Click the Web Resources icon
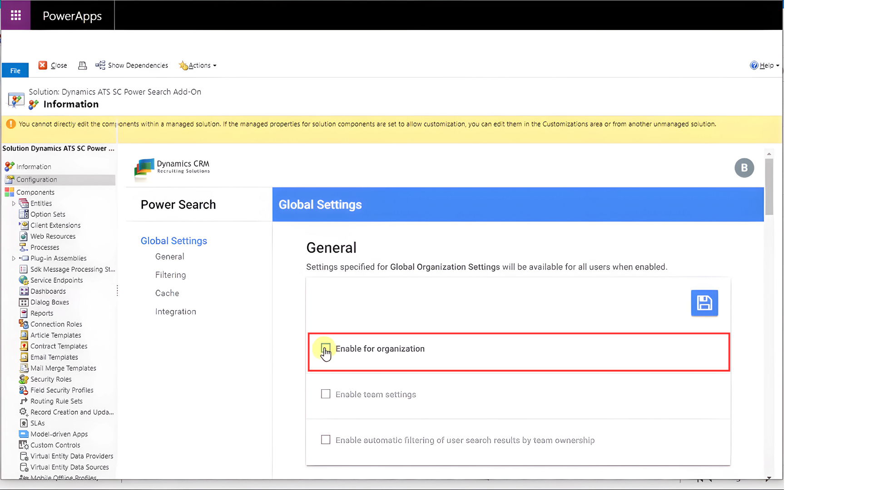The image size is (872, 490). [x=24, y=236]
